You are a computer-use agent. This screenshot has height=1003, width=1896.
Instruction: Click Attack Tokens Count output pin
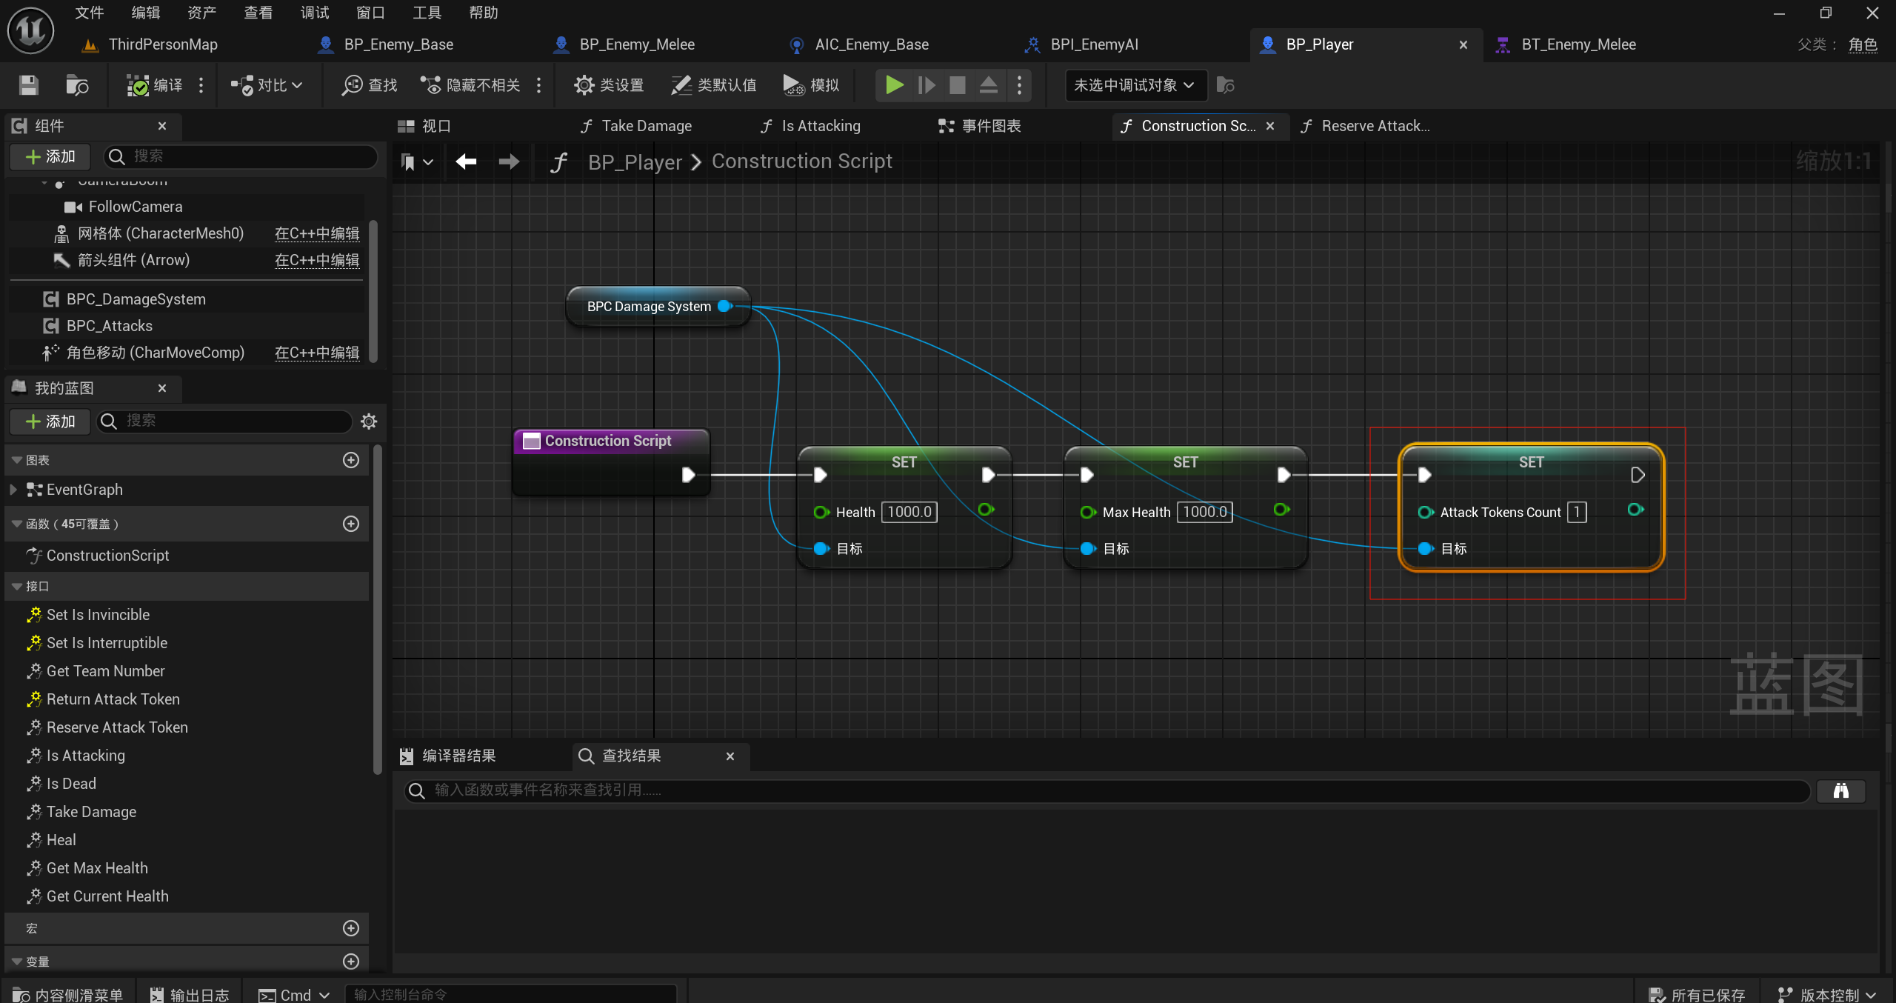pyautogui.click(x=1635, y=510)
